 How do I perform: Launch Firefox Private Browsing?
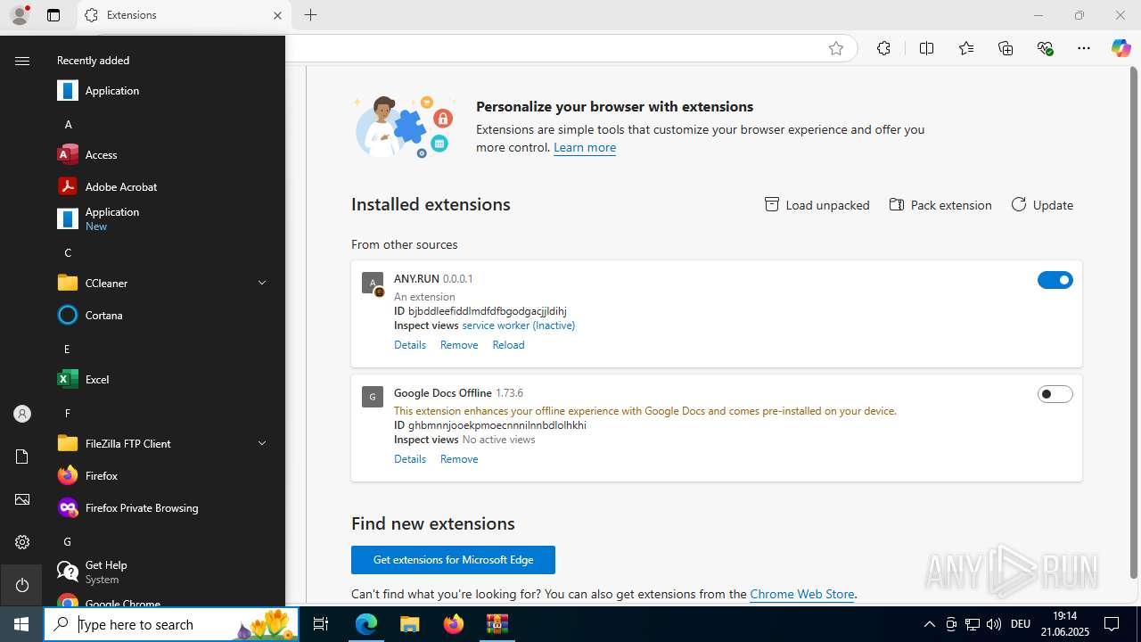point(166,507)
